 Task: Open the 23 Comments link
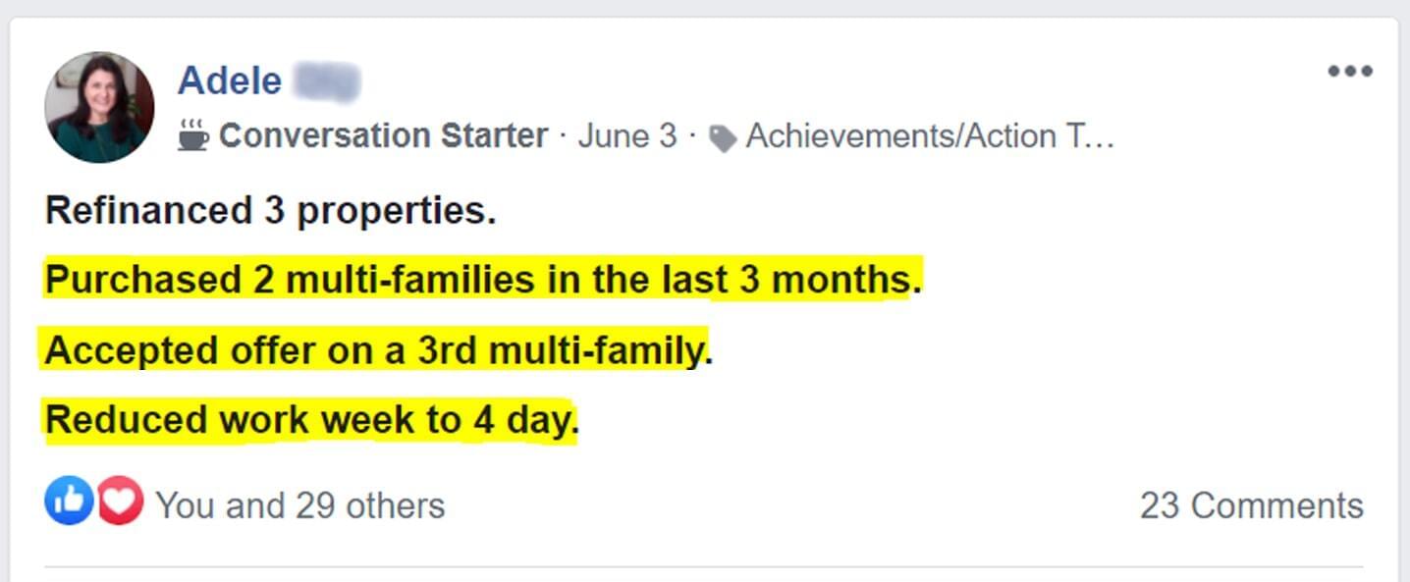[1252, 505]
